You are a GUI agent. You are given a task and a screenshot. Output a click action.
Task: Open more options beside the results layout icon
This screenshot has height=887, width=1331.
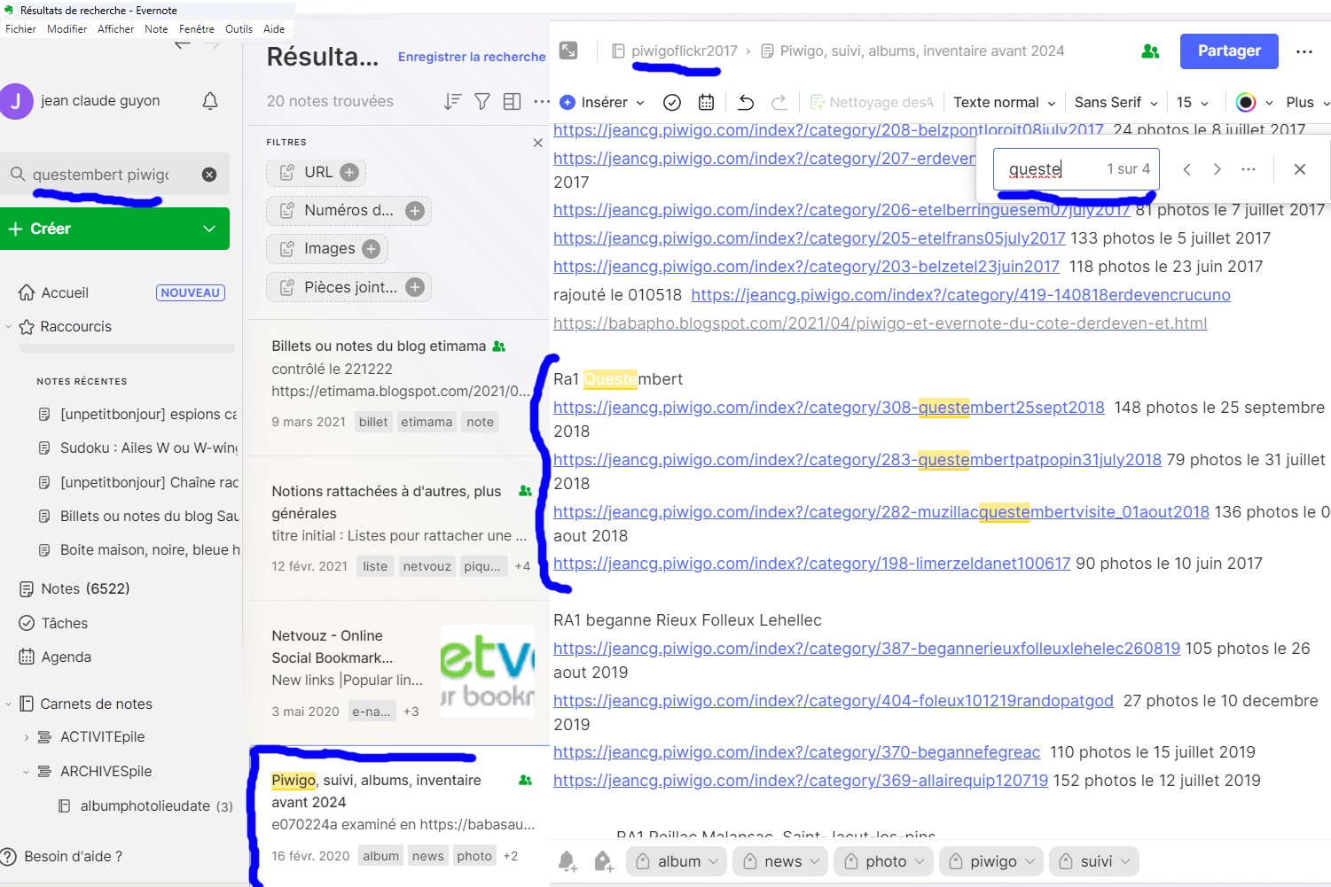pos(541,102)
